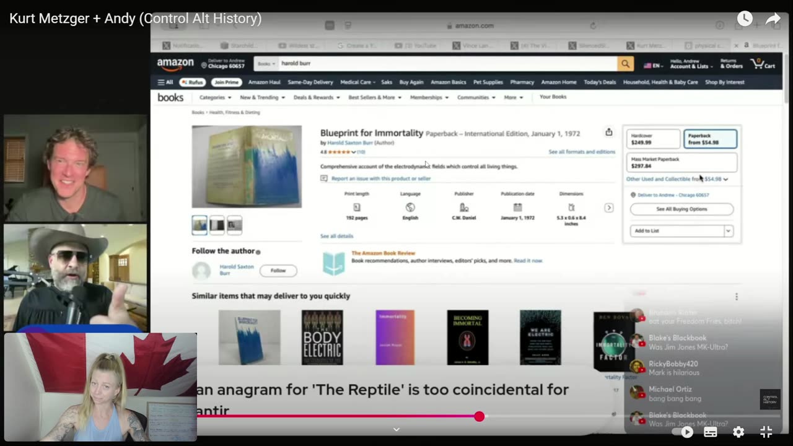Select the Hardcover $249.99 format
The image size is (793, 446).
pos(654,139)
